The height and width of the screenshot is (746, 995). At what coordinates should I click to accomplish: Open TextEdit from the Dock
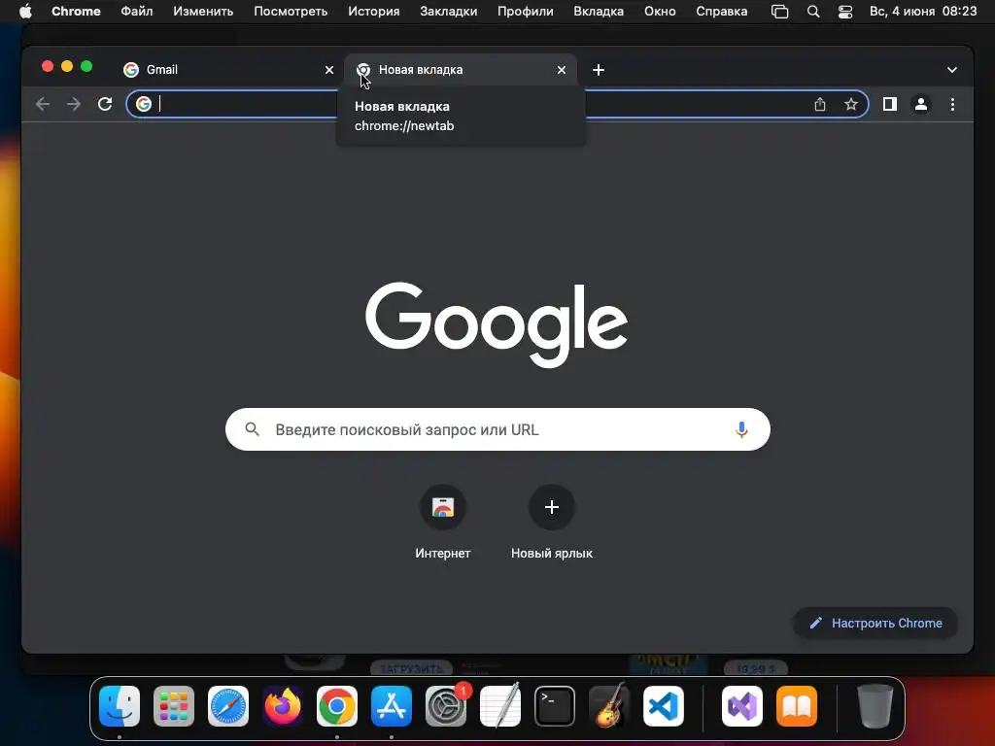pyautogui.click(x=500, y=706)
